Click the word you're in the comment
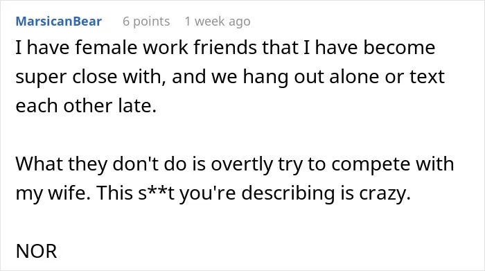485x271 pixels. pyautogui.click(x=208, y=193)
